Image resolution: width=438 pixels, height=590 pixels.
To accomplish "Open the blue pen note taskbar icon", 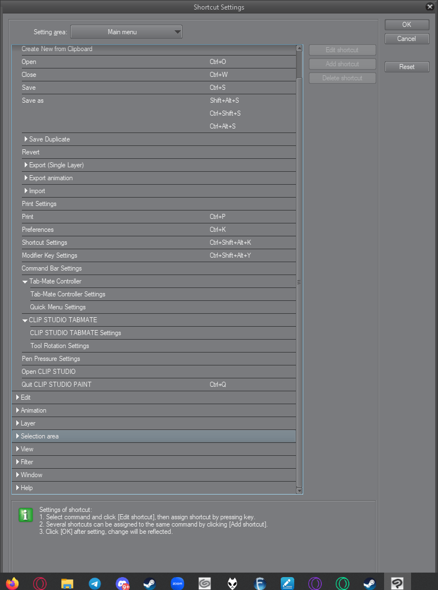I will tap(287, 583).
